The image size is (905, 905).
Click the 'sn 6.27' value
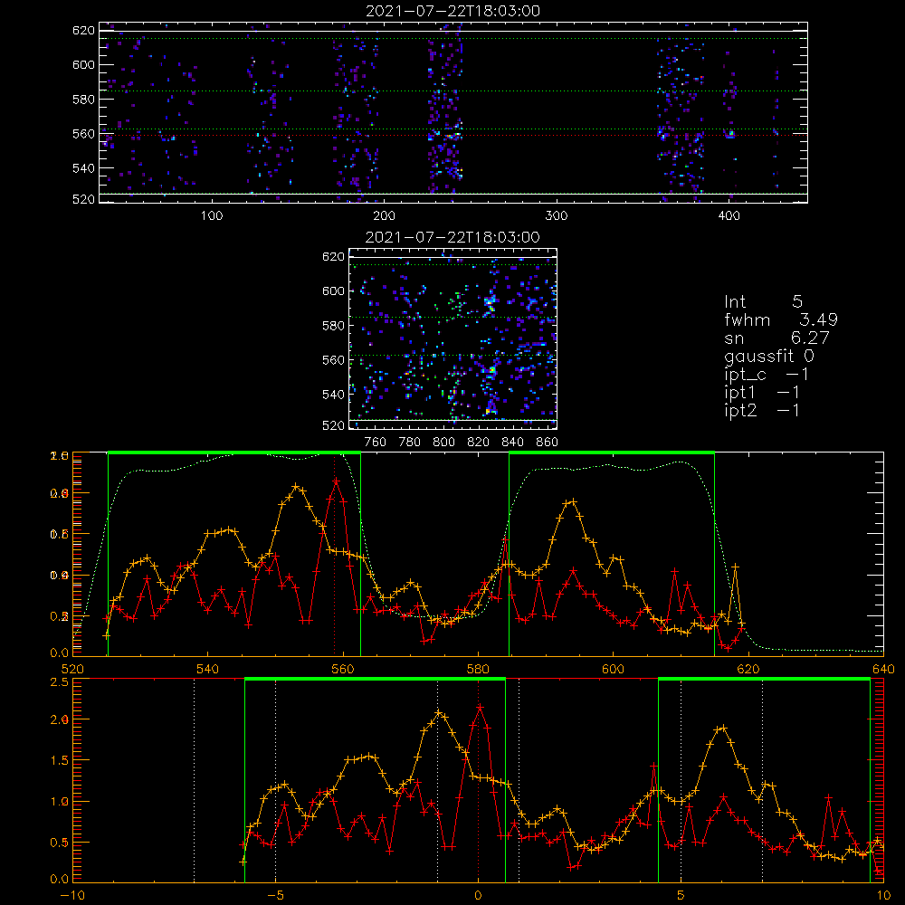pos(776,338)
